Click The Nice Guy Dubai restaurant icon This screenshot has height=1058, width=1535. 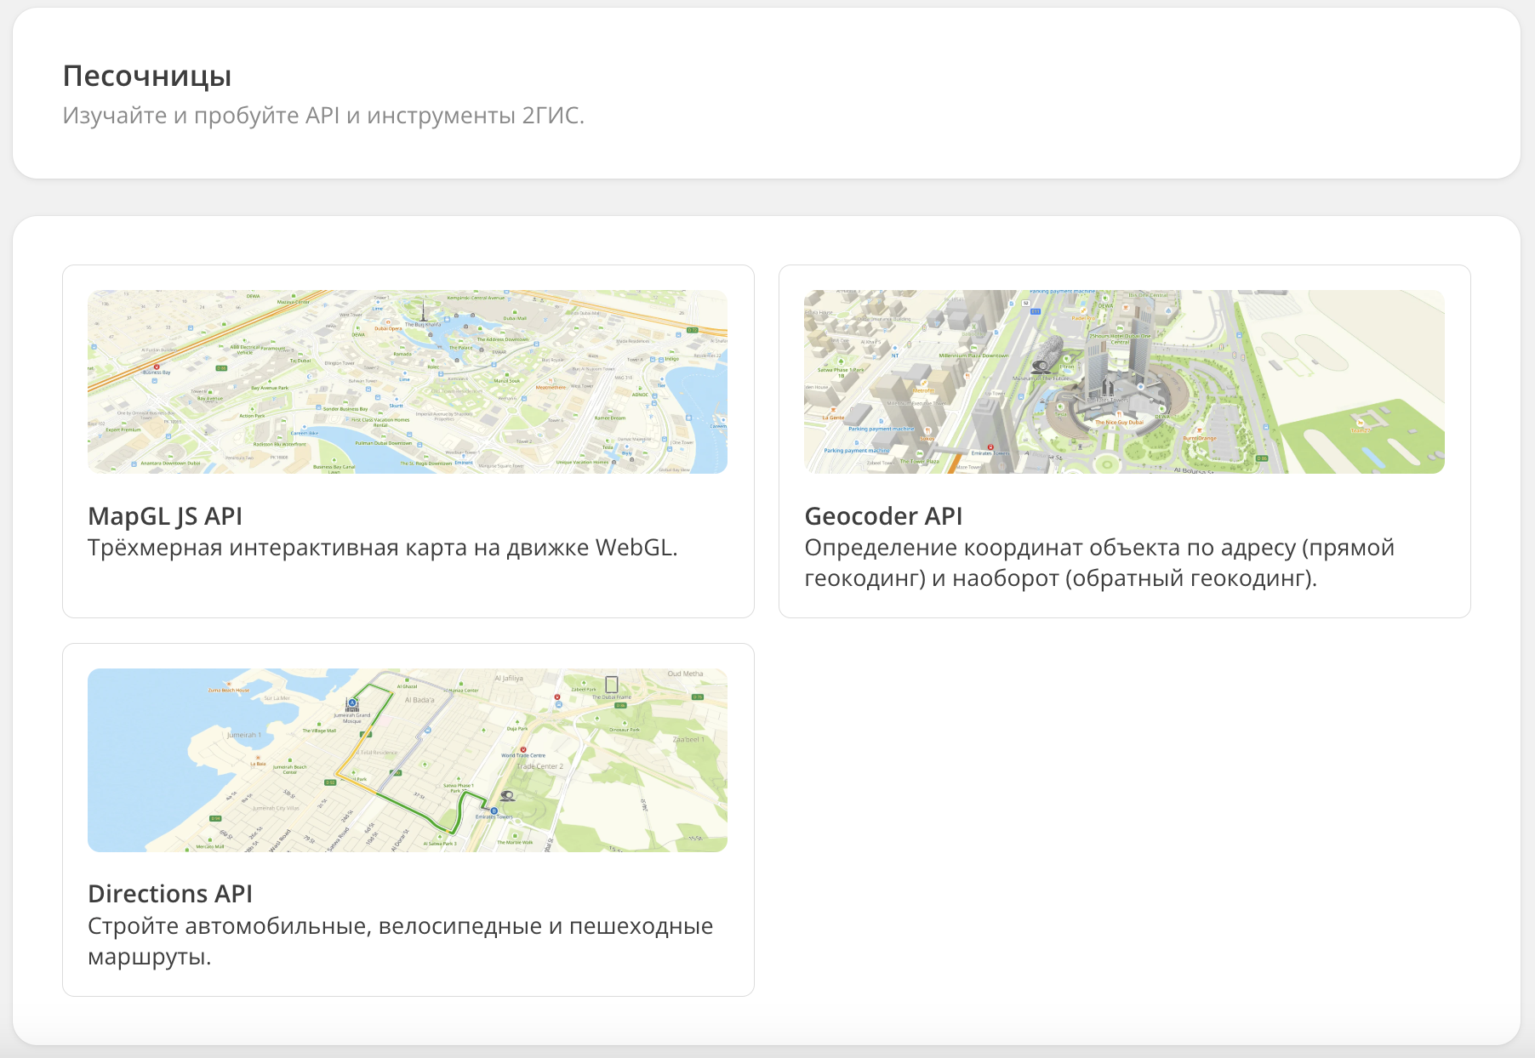click(x=1117, y=415)
